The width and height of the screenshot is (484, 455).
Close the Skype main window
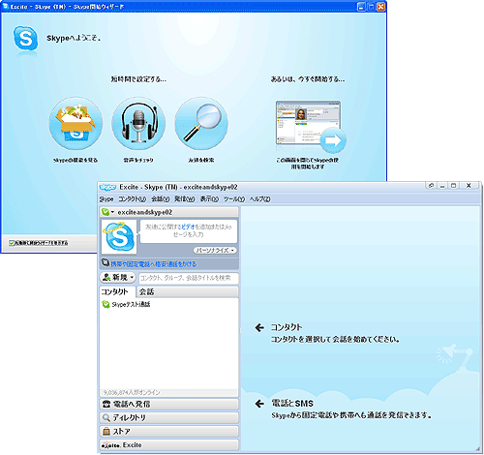[469, 186]
